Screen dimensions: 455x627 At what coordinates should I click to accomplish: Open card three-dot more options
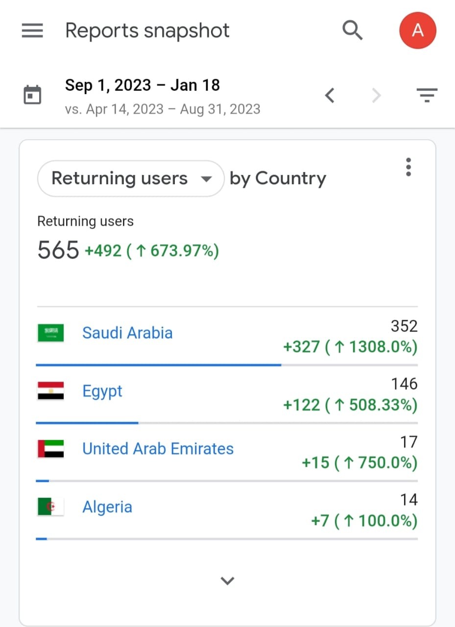click(408, 168)
